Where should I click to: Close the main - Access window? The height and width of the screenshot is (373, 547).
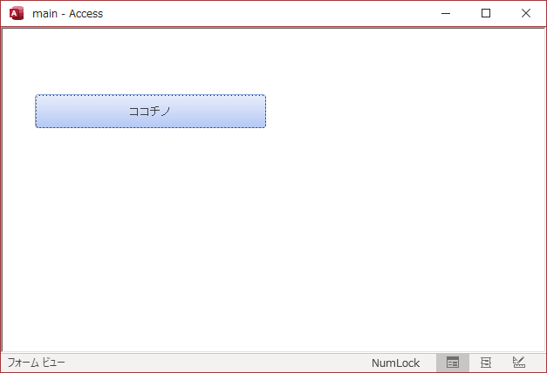point(526,13)
